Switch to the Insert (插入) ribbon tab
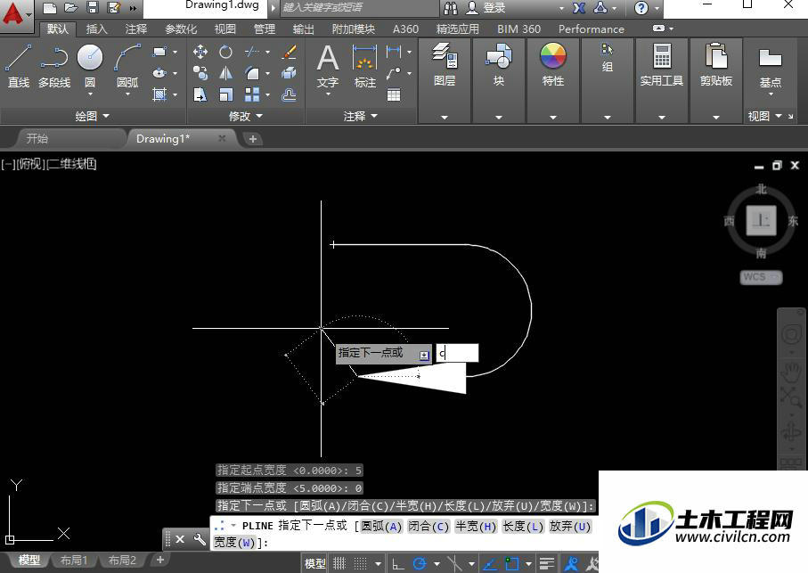 [96, 29]
